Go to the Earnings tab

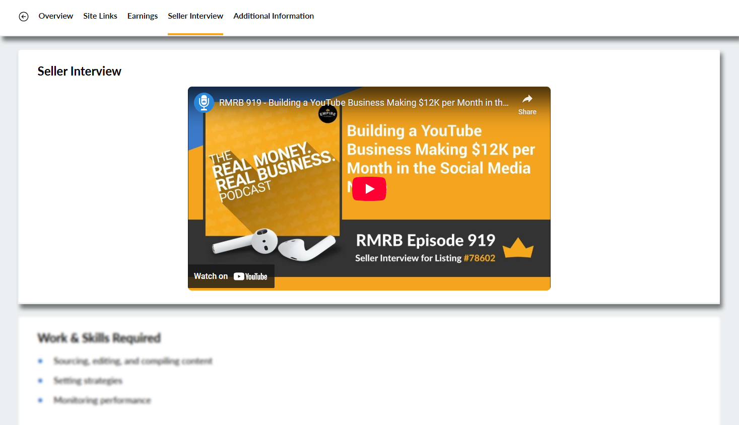[143, 16]
